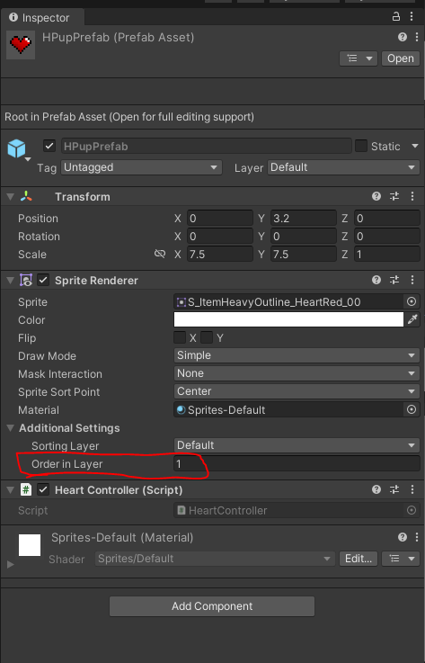Viewport: 425px width, 663px height.
Task: Click the blue cube GameObject icon
Action: [x=17, y=148]
